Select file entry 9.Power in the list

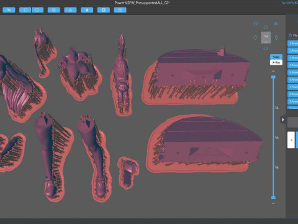[292, 101]
